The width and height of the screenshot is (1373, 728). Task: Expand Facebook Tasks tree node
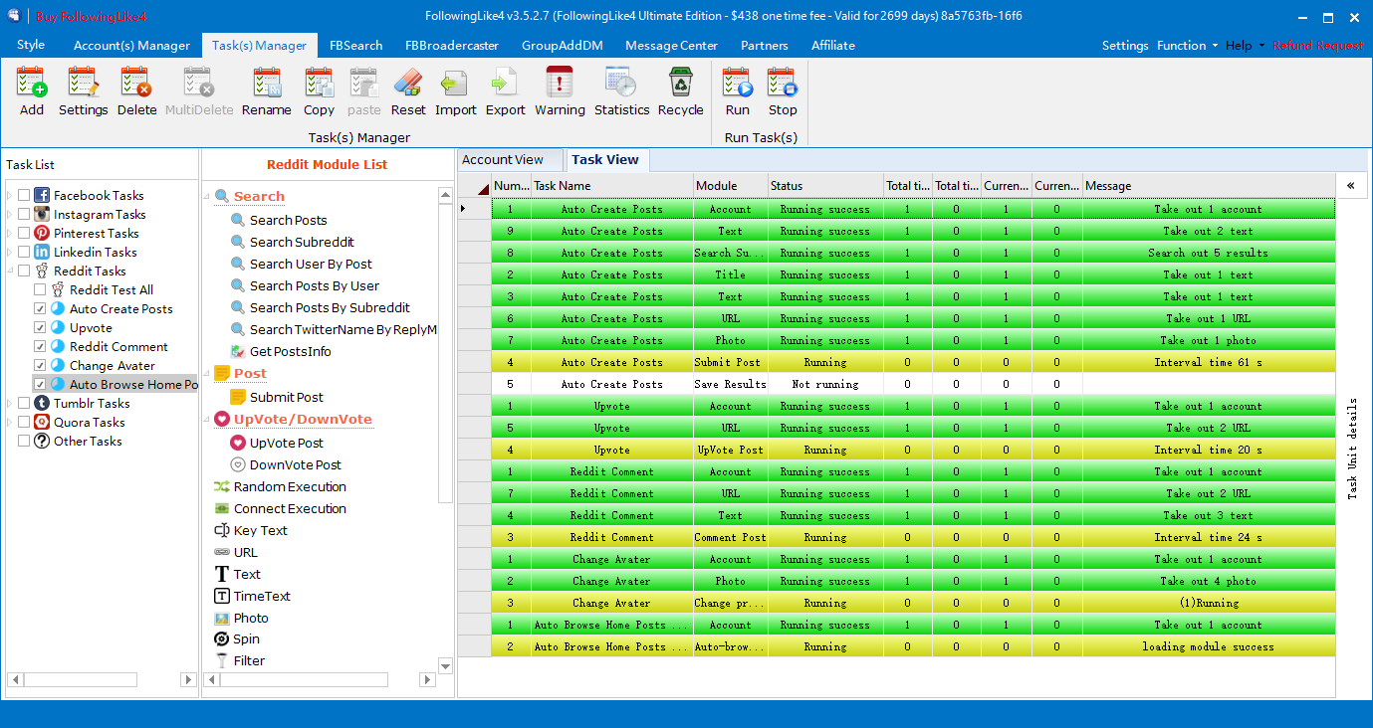[x=10, y=195]
